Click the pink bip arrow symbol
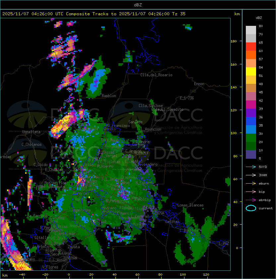 click(251, 192)
